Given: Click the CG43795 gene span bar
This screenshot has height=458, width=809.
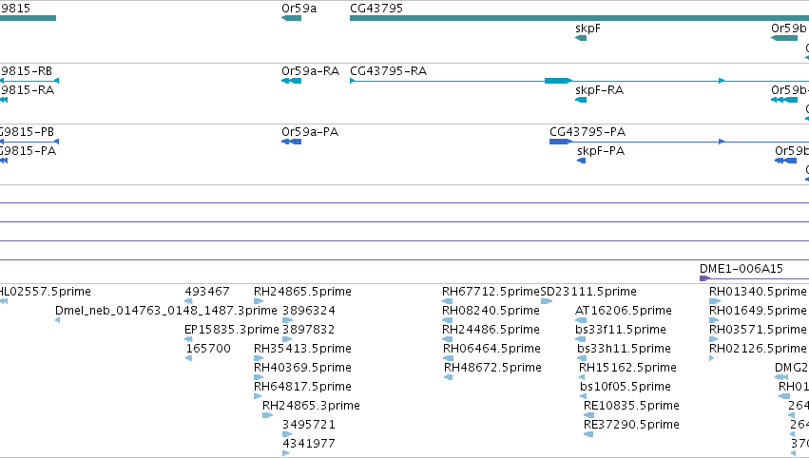Looking at the screenshot, I should (x=579, y=18).
